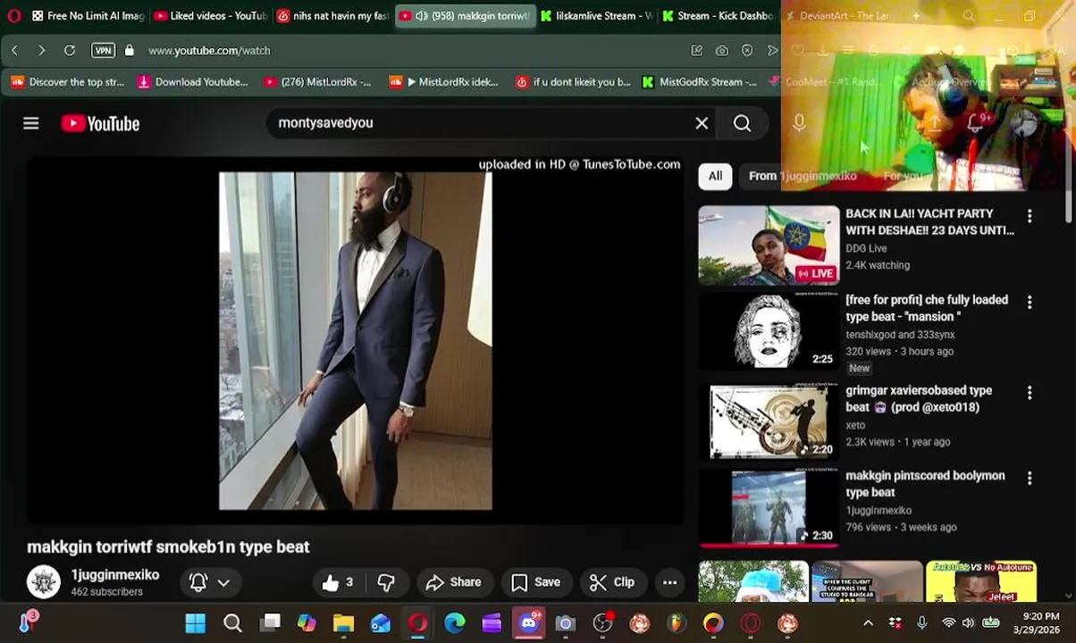Open the Windows taskbar search icon
The width and height of the screenshot is (1076, 643).
click(232, 623)
